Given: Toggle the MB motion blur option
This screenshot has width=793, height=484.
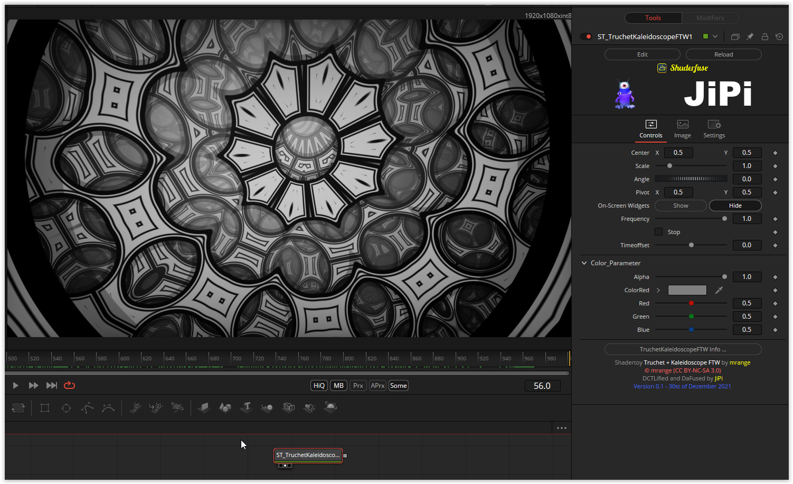Looking at the screenshot, I should click(x=338, y=386).
